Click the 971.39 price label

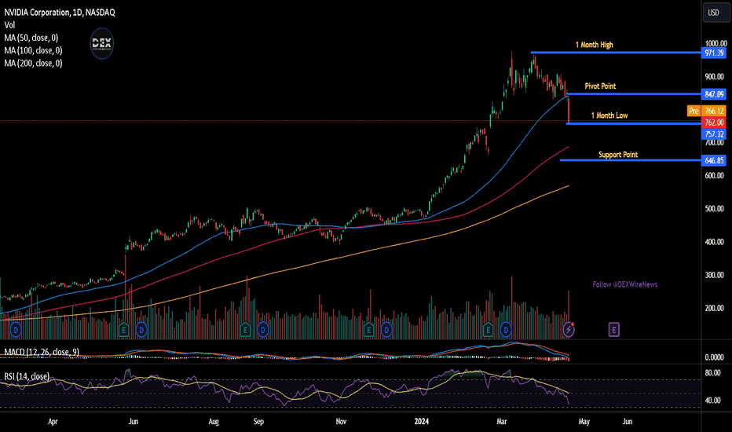714,53
